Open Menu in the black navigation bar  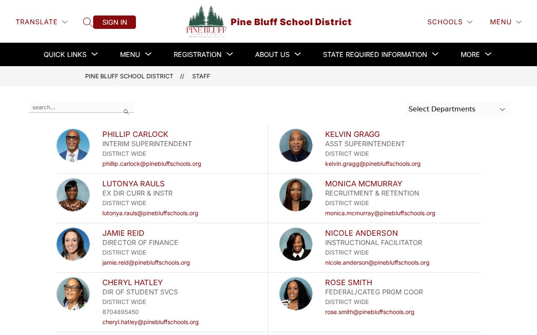(136, 54)
